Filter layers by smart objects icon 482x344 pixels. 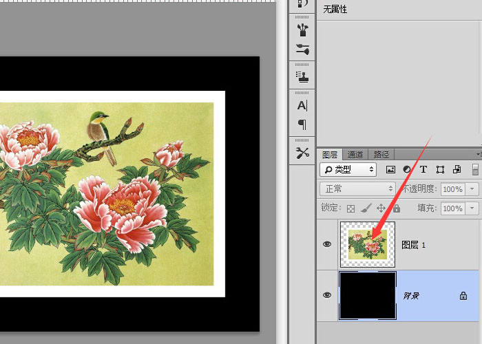457,169
